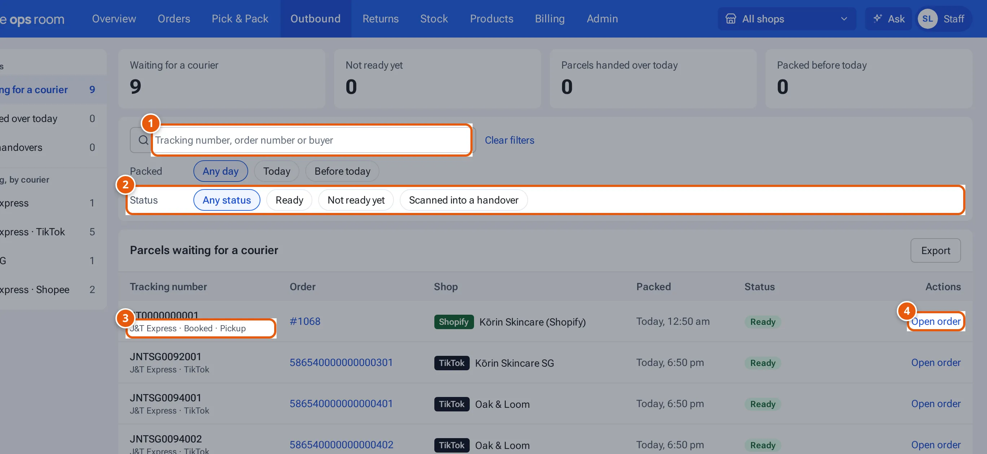This screenshot has width=987, height=454.
Task: Select the Outbound tab
Action: point(315,19)
